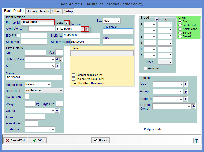
Task: Open the Breed 1 dropdown
Action: click(x=154, y=24)
